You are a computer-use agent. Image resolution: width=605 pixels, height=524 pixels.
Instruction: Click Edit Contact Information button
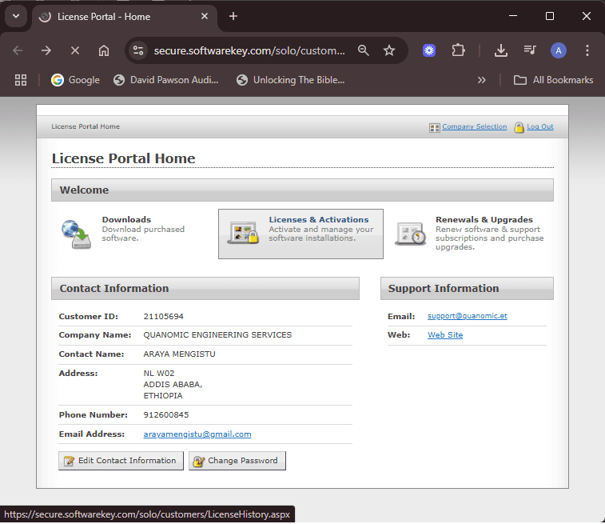point(121,461)
